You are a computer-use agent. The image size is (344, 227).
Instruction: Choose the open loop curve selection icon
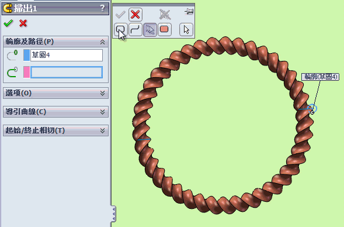135,29
